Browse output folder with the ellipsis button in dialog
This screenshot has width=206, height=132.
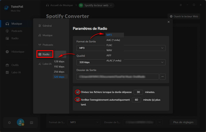click(x=162, y=77)
